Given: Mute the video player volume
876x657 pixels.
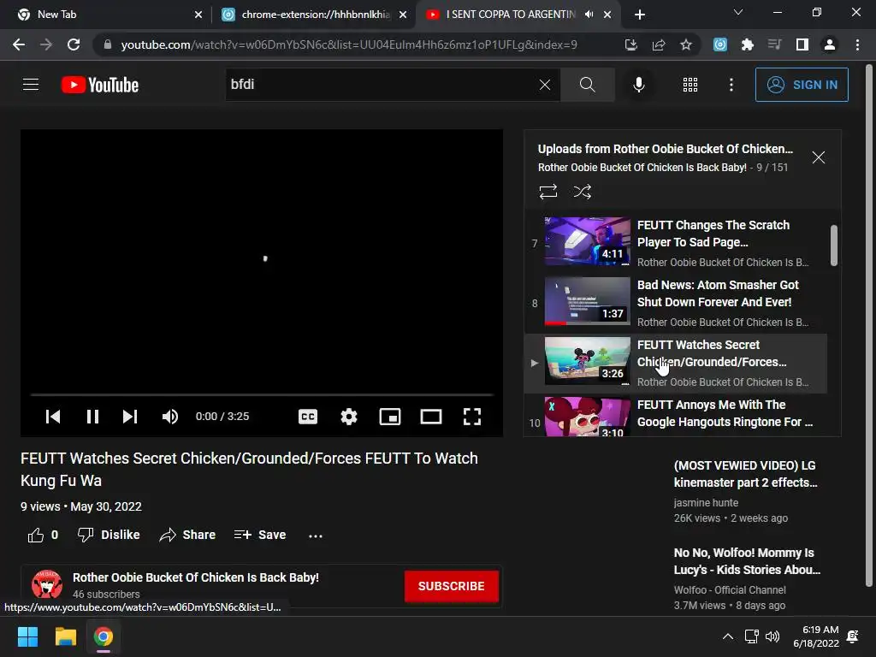Looking at the screenshot, I should point(170,417).
